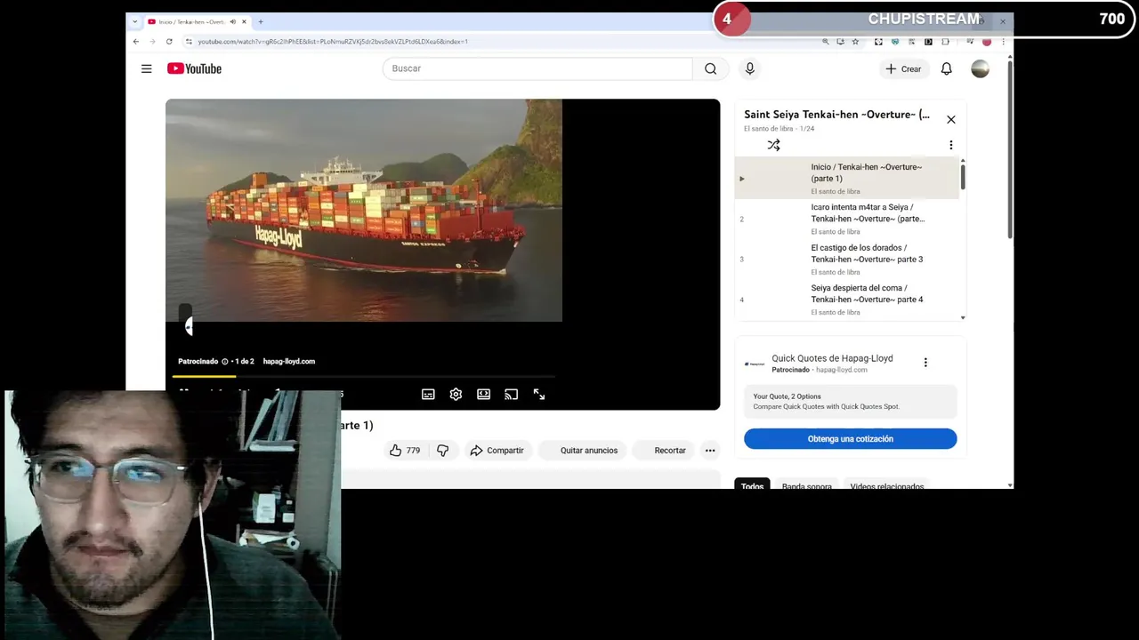Click the ad info icon beside Patrocinado
The height and width of the screenshot is (640, 1139).
tap(224, 362)
